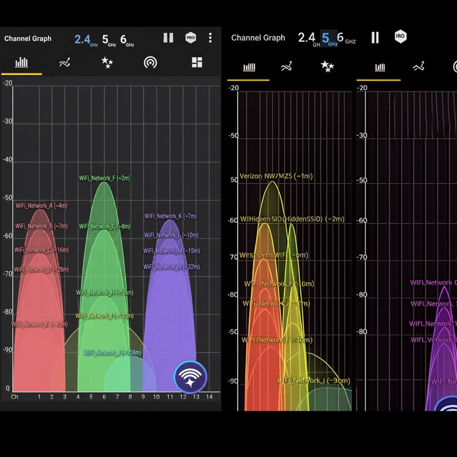Select the WiFi_Network_H (~55m) label
Image resolution: width=457 pixels, height=457 pixels.
(105, 293)
